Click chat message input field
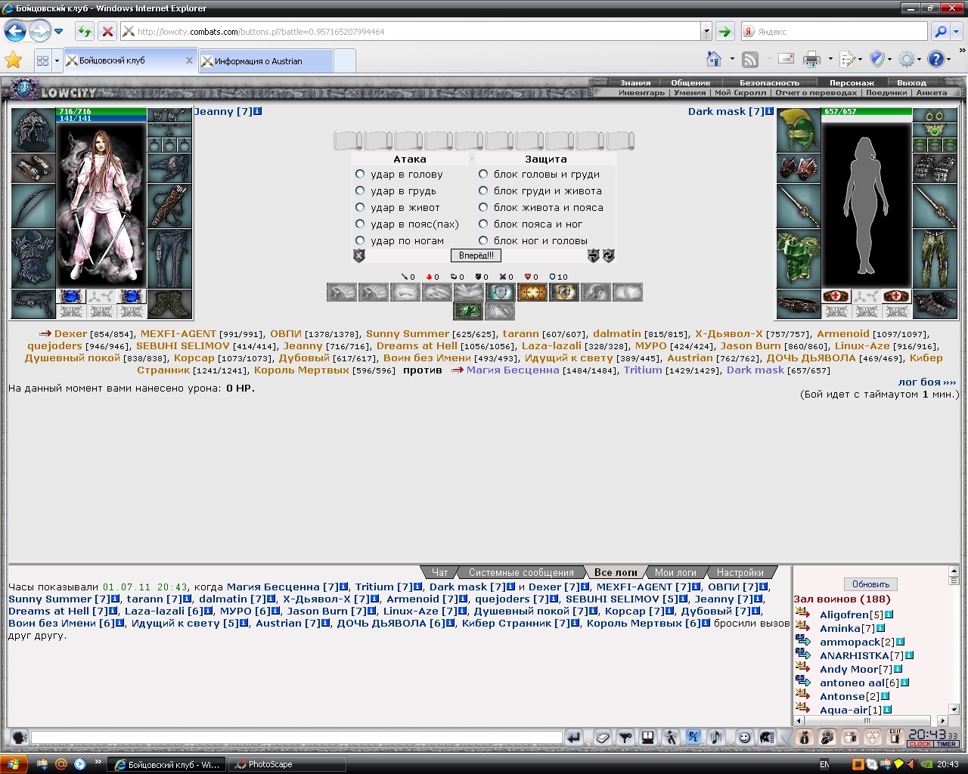This screenshot has width=968, height=774. pyautogui.click(x=296, y=737)
